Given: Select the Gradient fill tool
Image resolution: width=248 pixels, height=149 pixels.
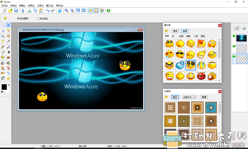Looking at the screenshot, I should point(3,73).
